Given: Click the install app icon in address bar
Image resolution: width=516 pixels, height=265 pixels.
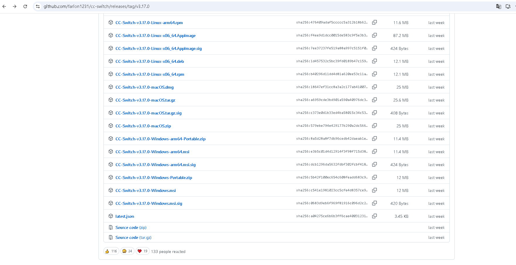Looking at the screenshot, I should coord(508,6).
